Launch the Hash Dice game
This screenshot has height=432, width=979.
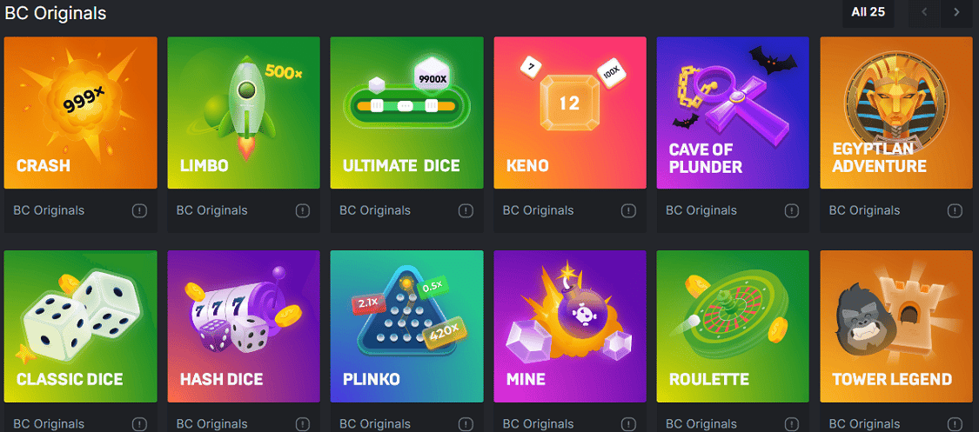(244, 327)
